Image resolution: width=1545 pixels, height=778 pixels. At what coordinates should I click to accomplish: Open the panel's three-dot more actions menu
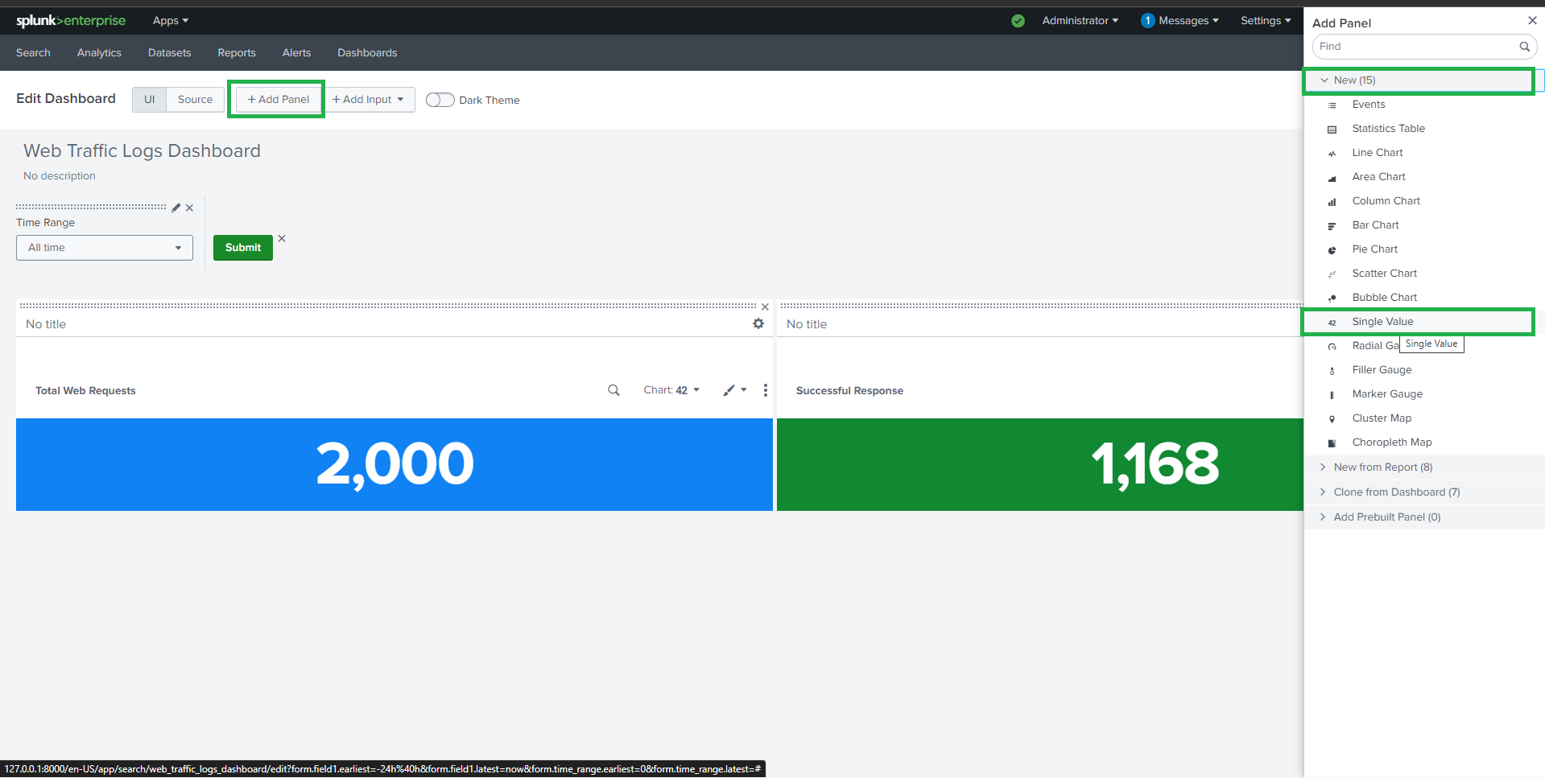(x=765, y=390)
